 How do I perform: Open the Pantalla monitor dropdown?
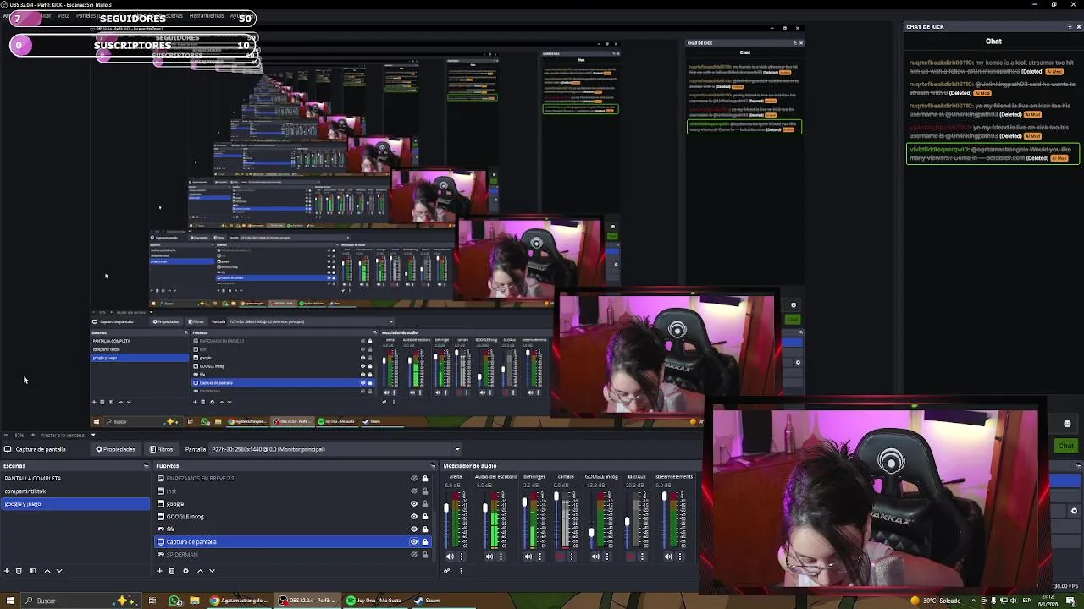[x=335, y=450]
